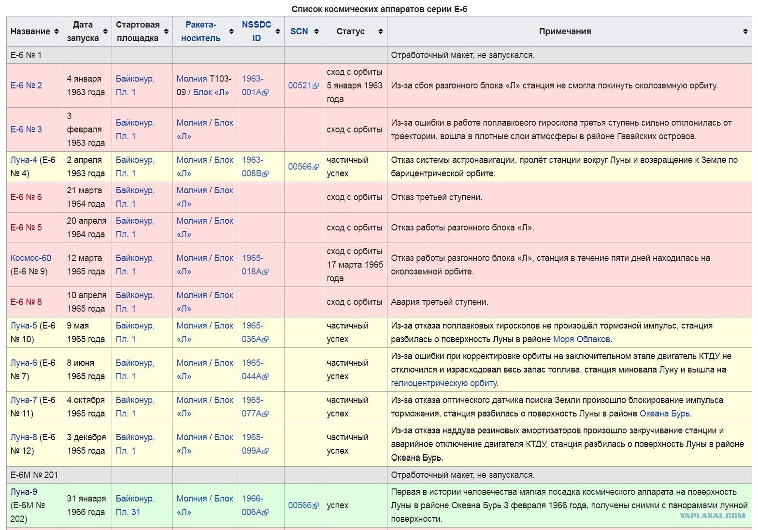
Task: Sort by Ракета-носитель column arrows
Action: (231, 31)
